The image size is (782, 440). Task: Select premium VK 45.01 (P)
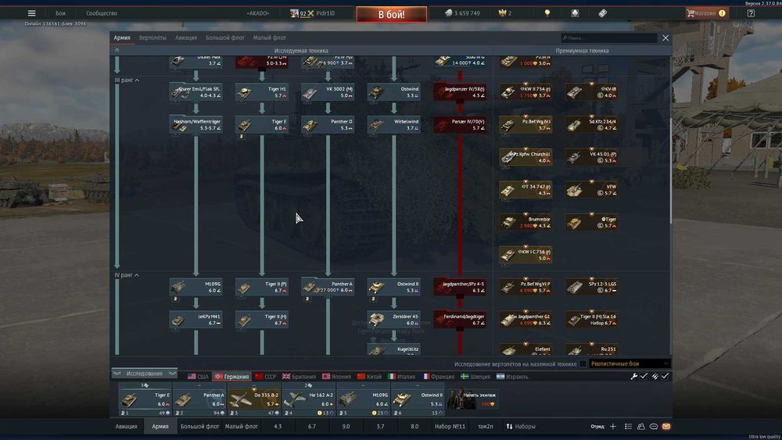591,157
